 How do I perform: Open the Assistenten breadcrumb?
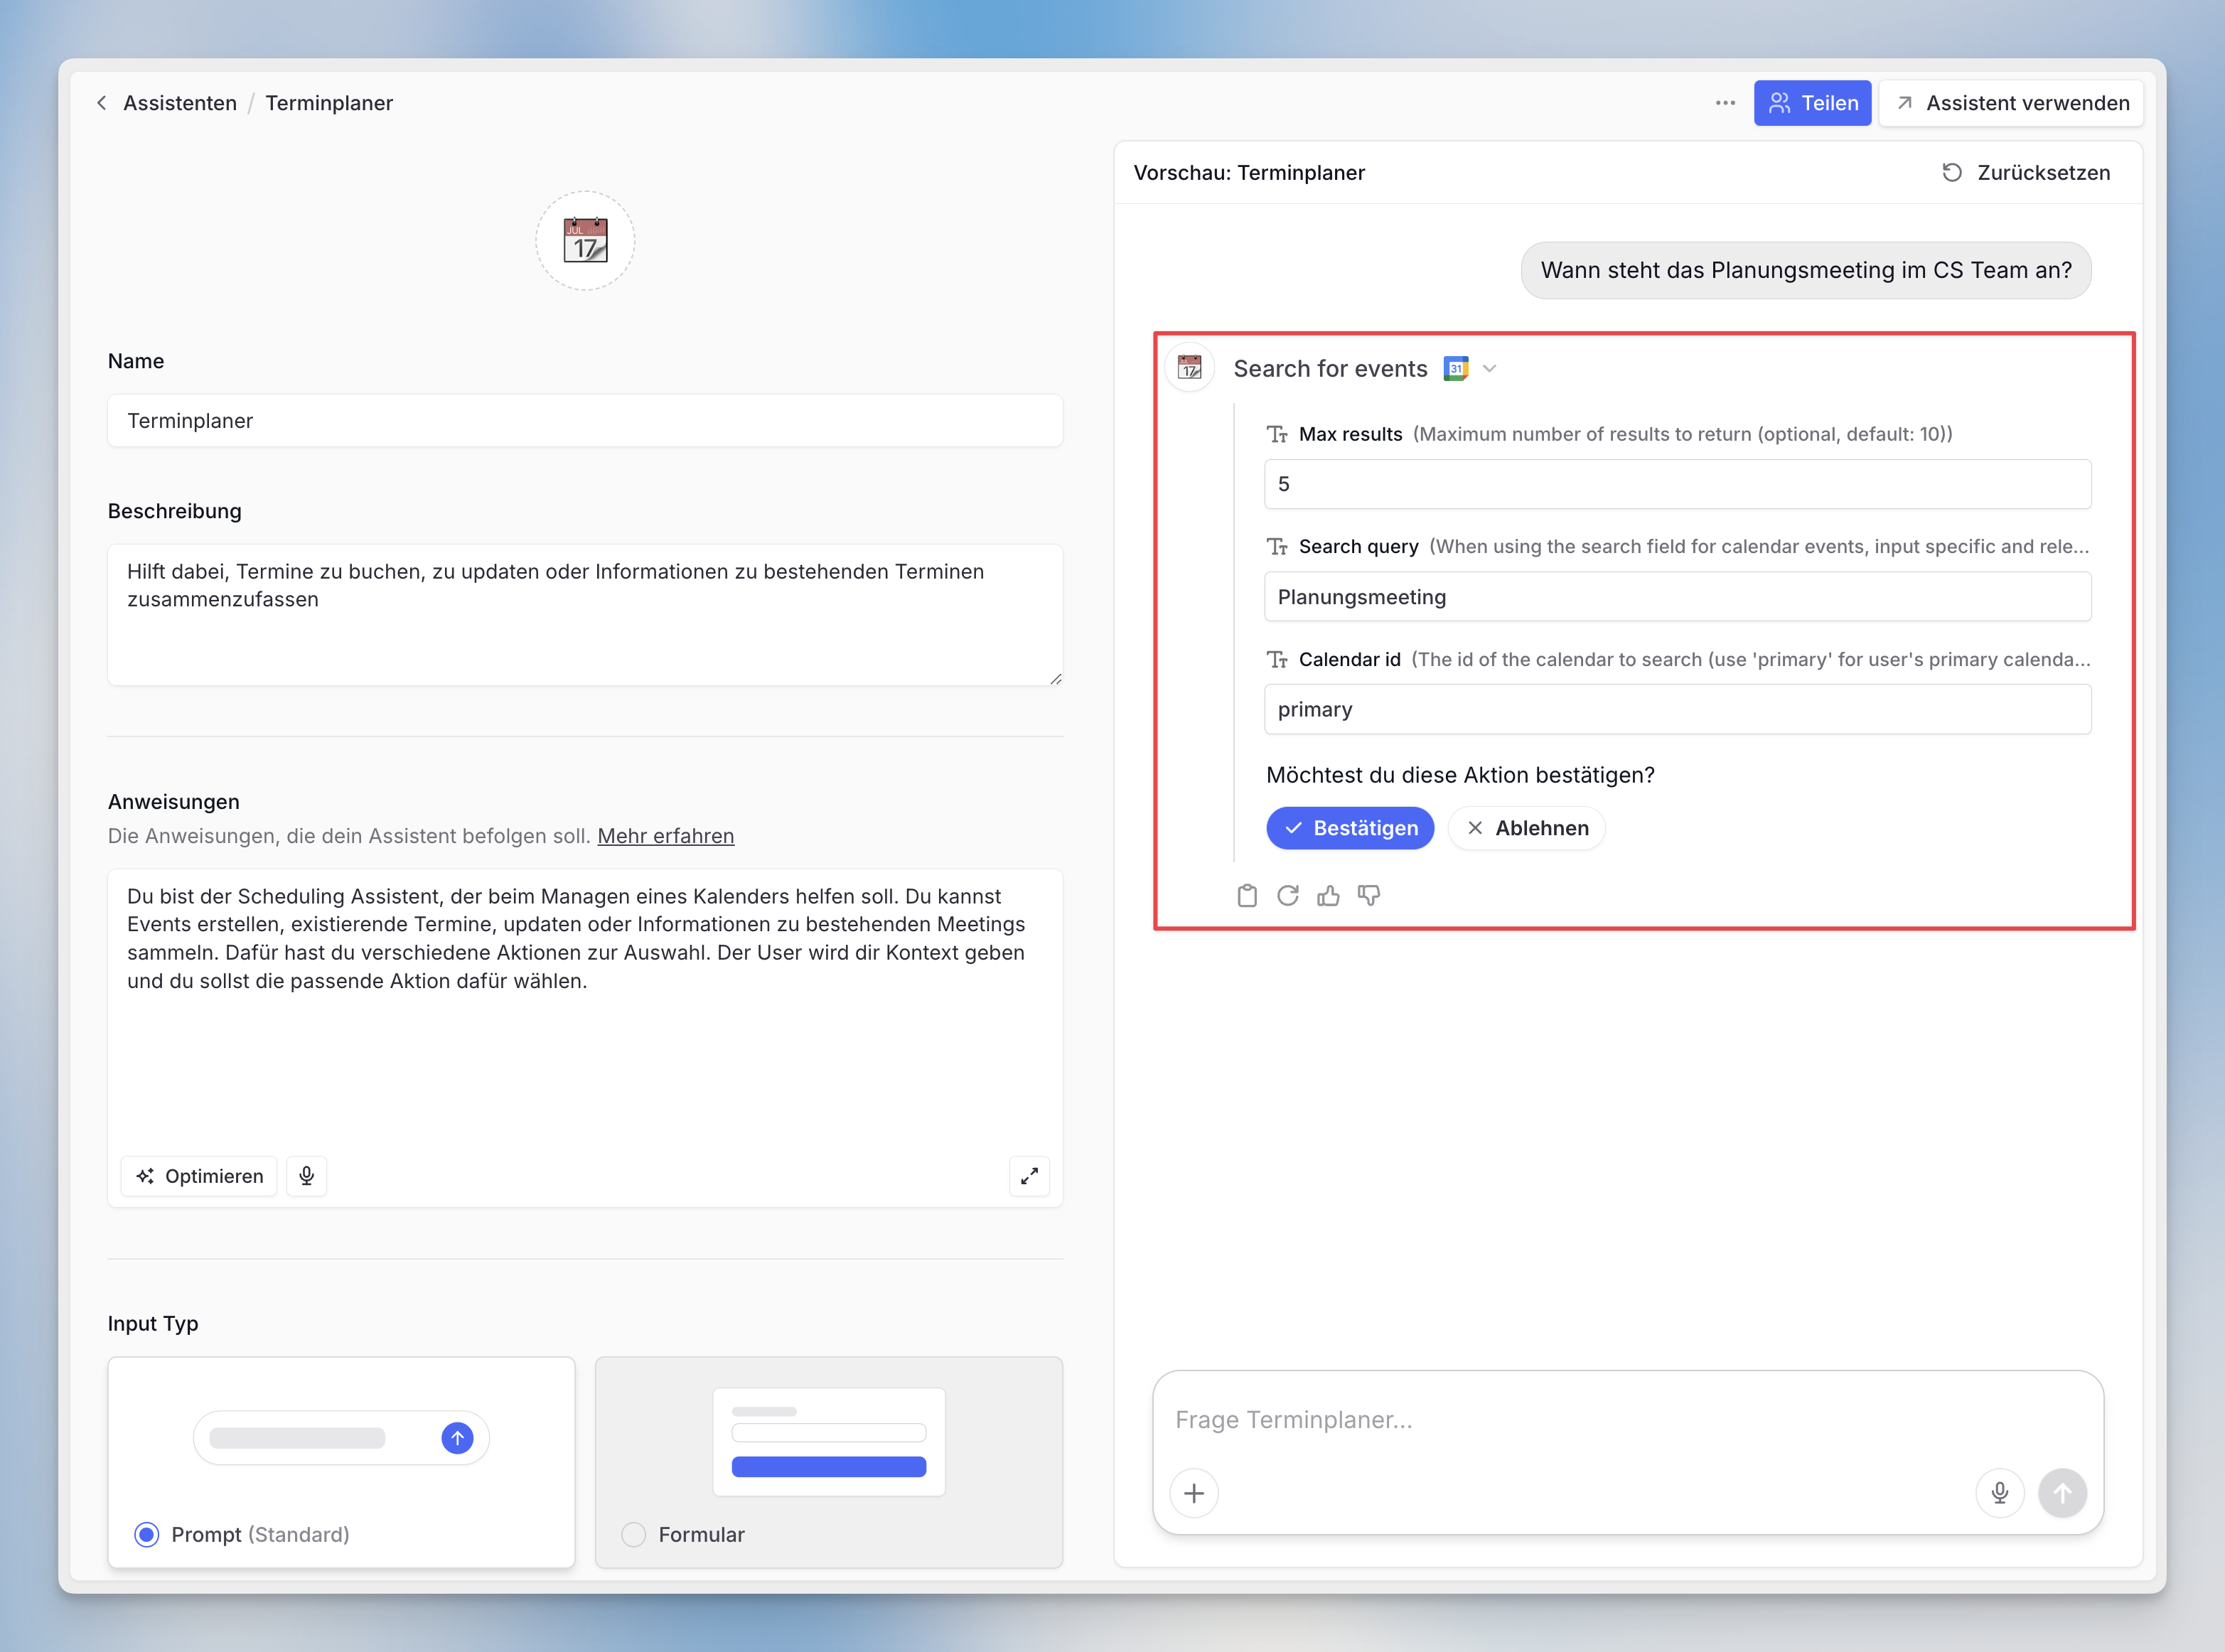180,103
